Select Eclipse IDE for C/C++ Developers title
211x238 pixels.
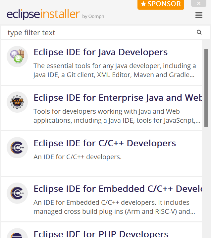(x=105, y=143)
